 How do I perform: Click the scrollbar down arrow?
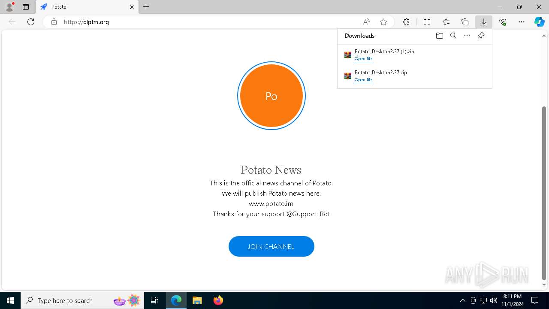[x=544, y=285]
